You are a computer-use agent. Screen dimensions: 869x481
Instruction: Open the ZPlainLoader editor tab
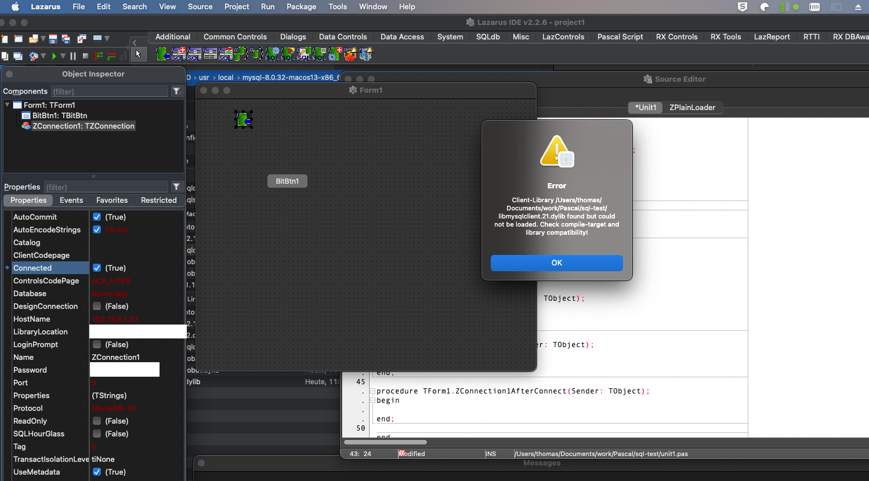[692, 107]
